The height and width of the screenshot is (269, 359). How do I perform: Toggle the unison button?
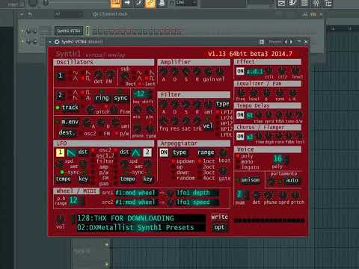250,180
